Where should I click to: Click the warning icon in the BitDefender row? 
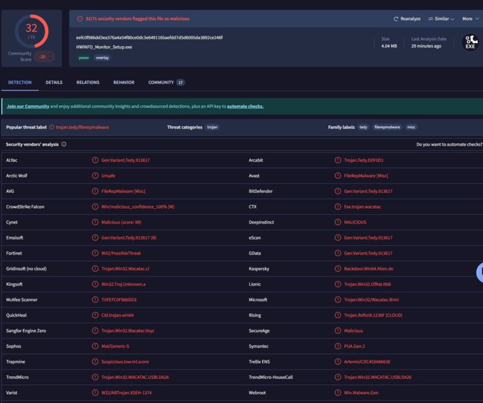pyautogui.click(x=338, y=191)
